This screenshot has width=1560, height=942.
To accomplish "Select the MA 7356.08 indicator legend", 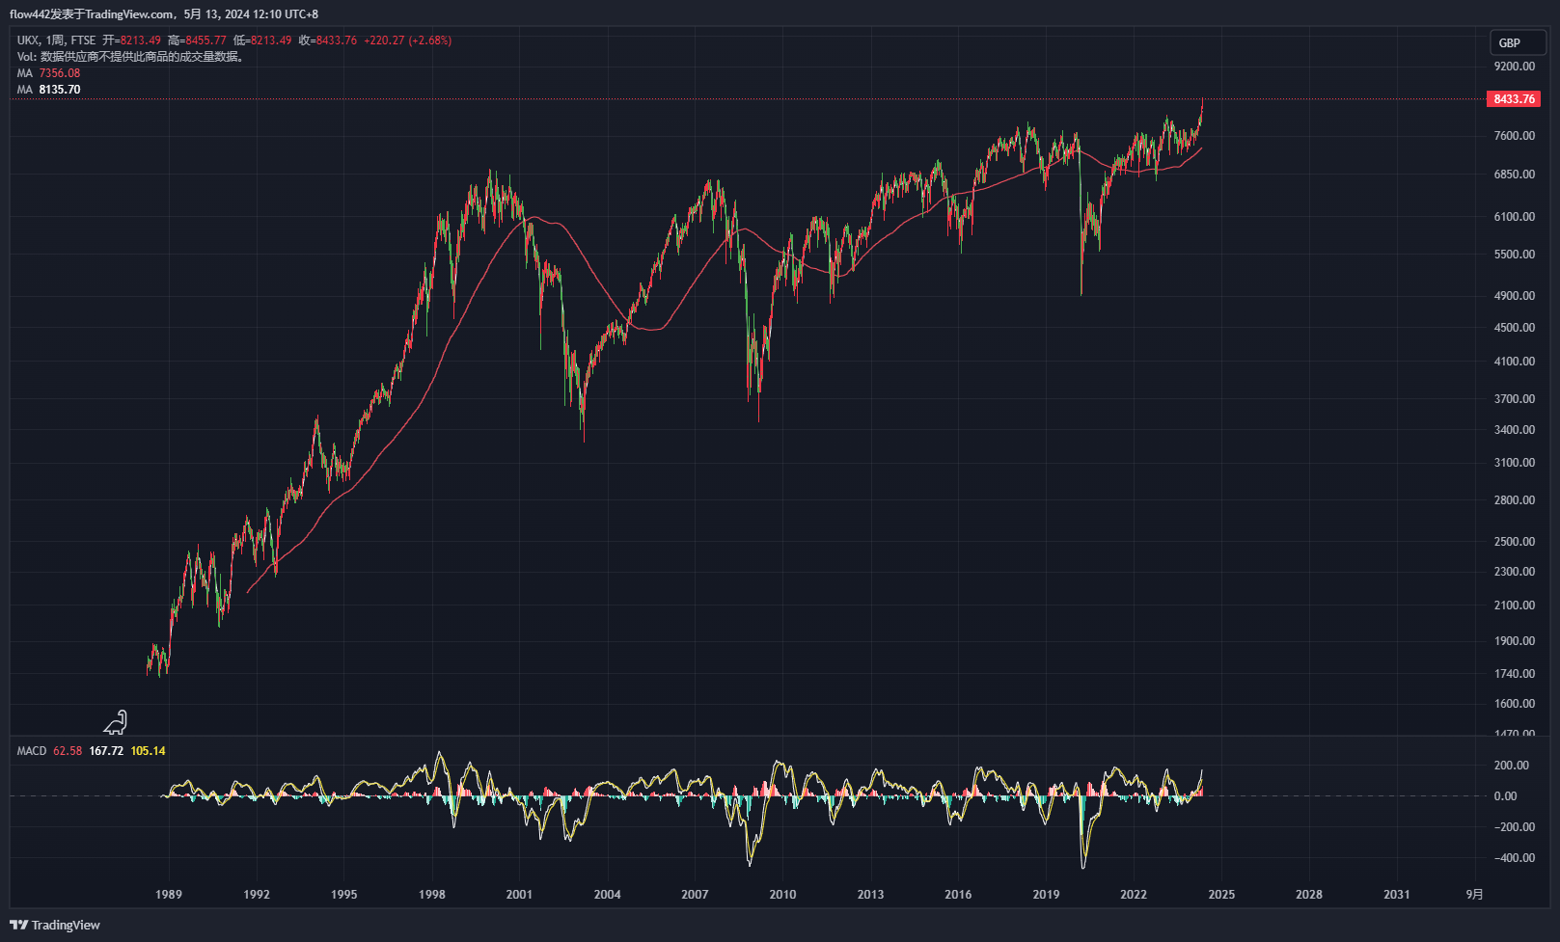I will (48, 73).
